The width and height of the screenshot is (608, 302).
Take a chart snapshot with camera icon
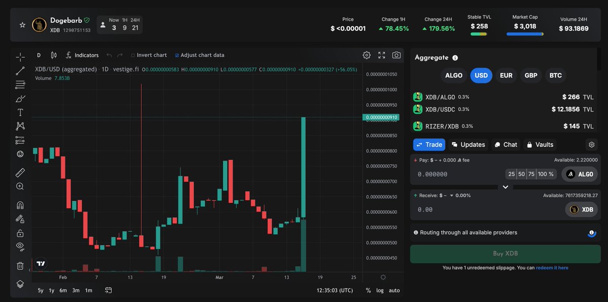pyautogui.click(x=396, y=55)
